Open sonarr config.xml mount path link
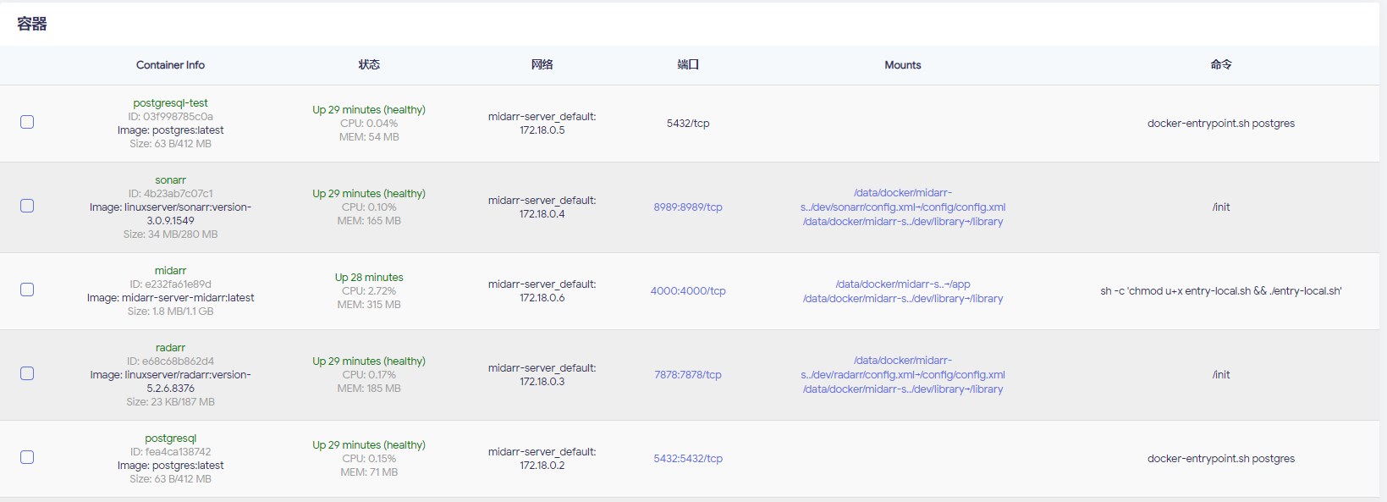 [x=903, y=200]
